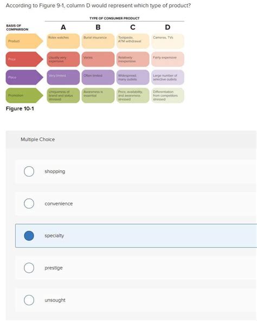This screenshot has height=321, width=257.
Task: Click the Cameras, TVs cell
Action: pyautogui.click(x=168, y=41)
